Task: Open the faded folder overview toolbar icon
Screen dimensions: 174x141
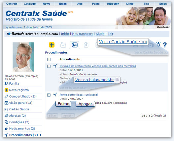Action: click(63, 45)
